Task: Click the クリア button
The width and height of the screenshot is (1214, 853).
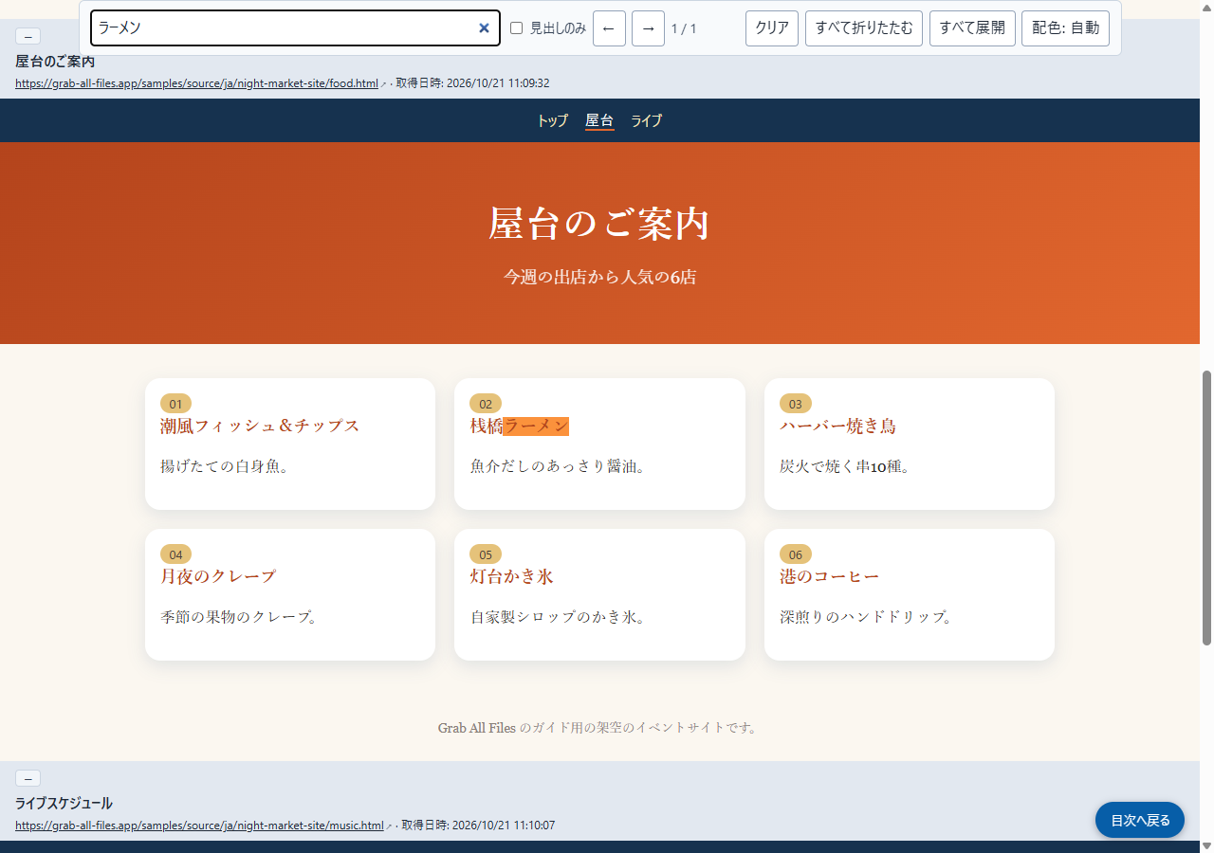Action: click(772, 28)
